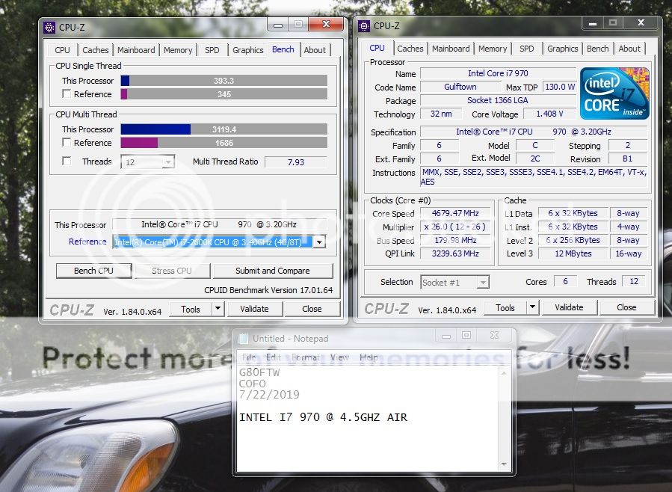Click the Notepad icon in the title bar
This screenshot has height=492, width=672.
243,339
